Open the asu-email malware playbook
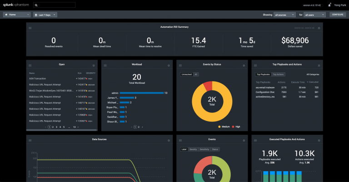This screenshot has width=349, height=182. [x=265, y=87]
